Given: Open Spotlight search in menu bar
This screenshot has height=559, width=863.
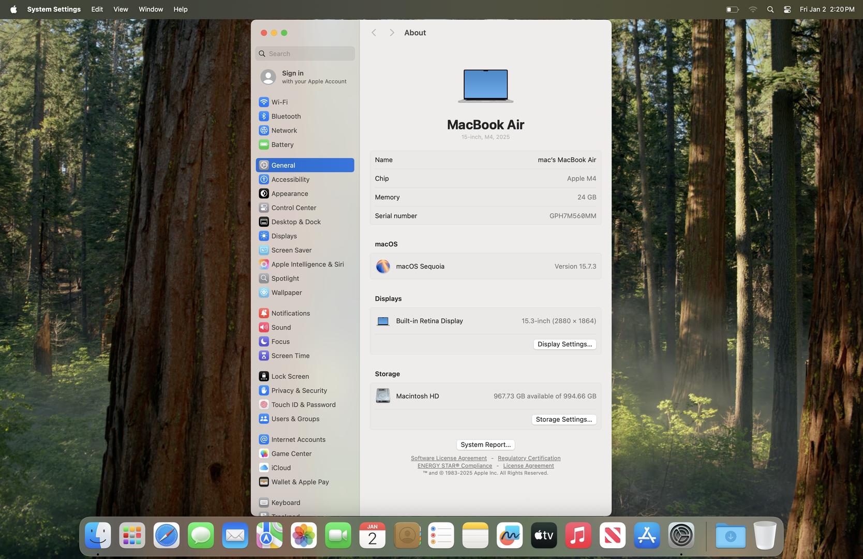Looking at the screenshot, I should 770,9.
